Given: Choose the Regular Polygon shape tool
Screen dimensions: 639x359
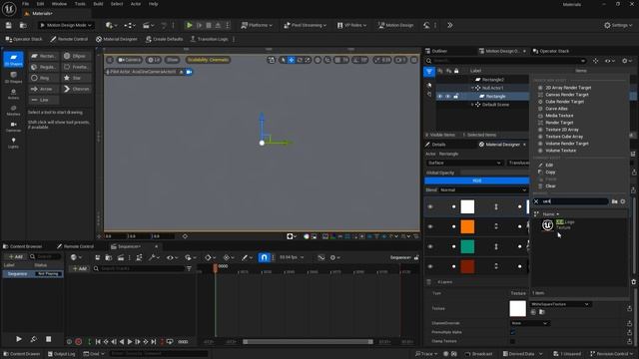Looking at the screenshot, I should 45,67.
